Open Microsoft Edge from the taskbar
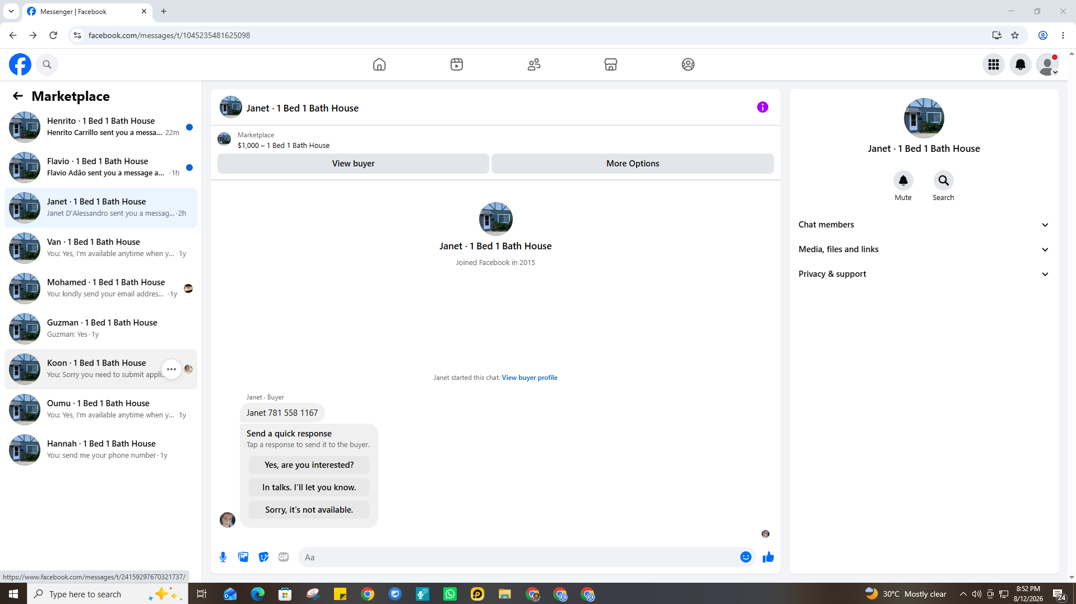This screenshot has height=604, width=1076. pyautogui.click(x=258, y=594)
